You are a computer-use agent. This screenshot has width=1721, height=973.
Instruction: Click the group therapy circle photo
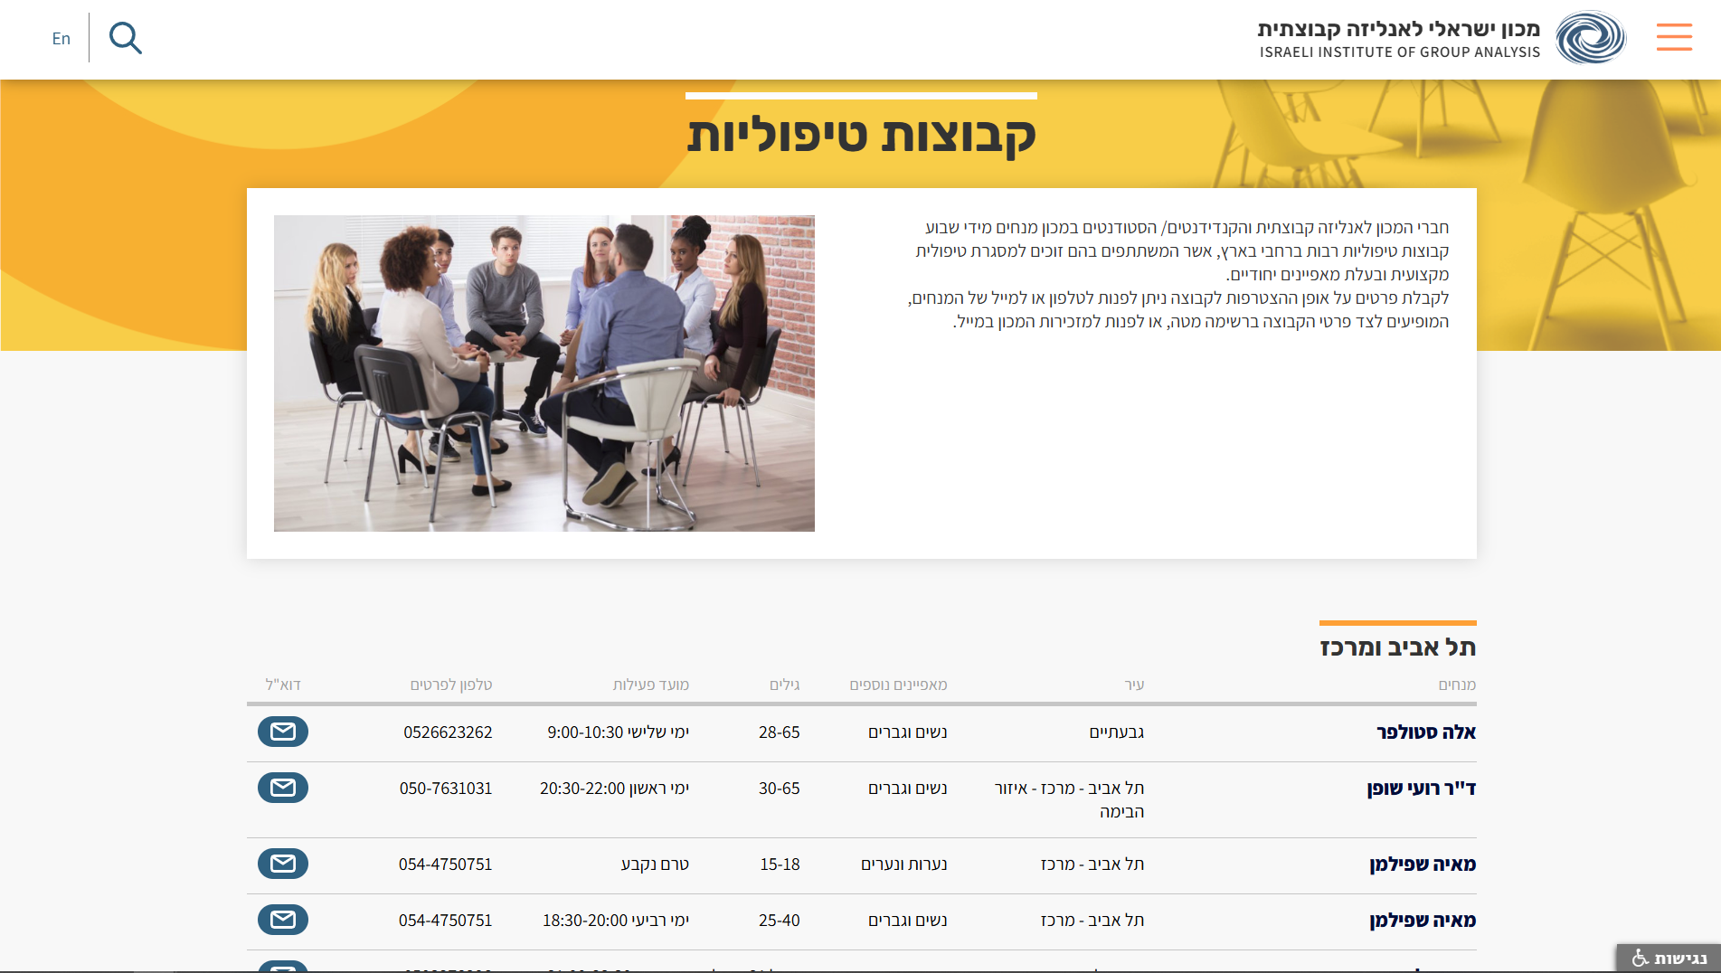coord(544,373)
